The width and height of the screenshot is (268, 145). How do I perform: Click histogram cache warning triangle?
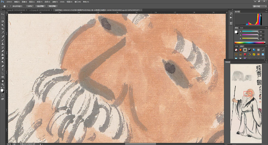(x=260, y=15)
